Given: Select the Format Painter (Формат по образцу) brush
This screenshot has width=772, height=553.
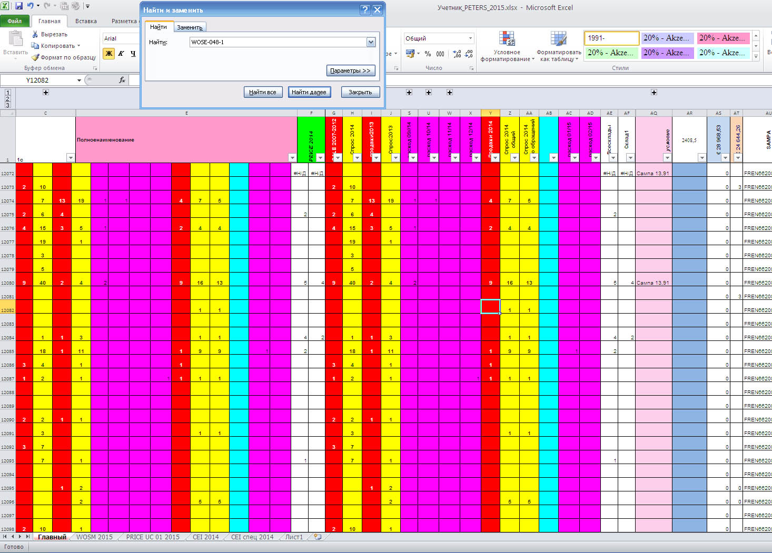Looking at the screenshot, I should [35, 57].
